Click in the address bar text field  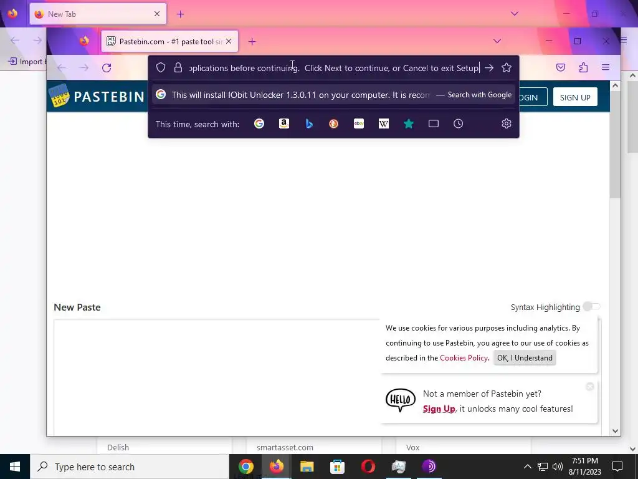pos(335,67)
